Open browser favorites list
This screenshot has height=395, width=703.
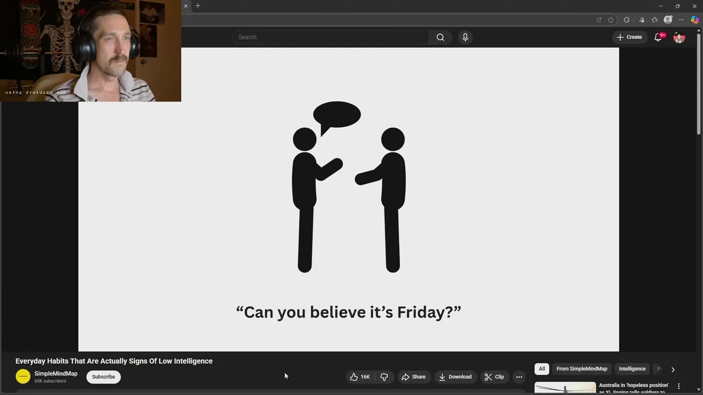(655, 20)
